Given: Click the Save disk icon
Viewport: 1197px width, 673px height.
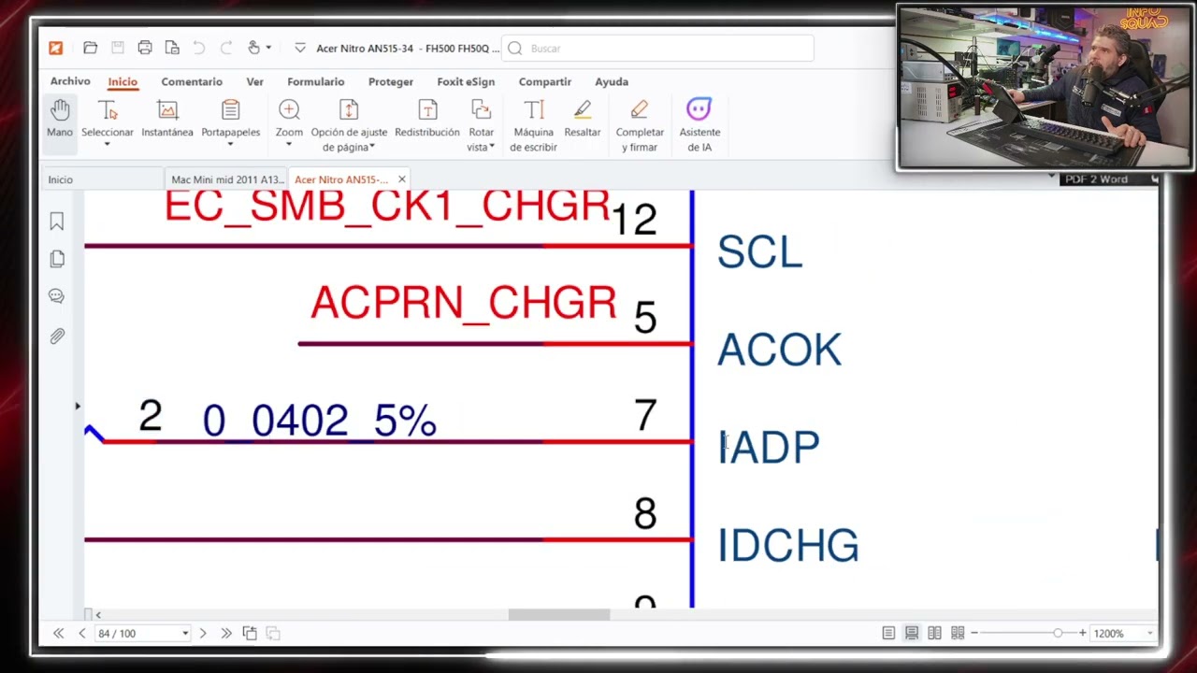Looking at the screenshot, I should click(x=117, y=48).
